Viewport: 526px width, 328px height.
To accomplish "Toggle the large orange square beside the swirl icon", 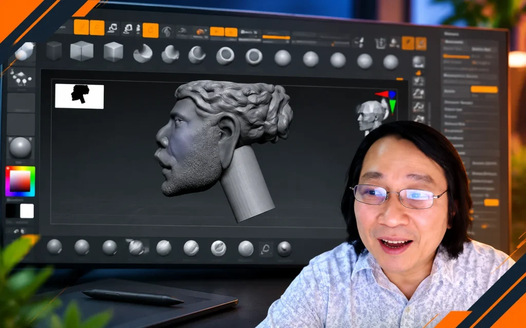I will (151, 30).
